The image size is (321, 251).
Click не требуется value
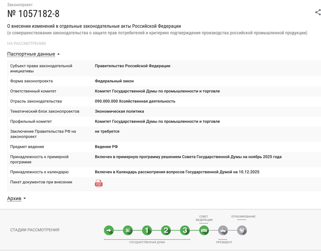pyautogui.click(x=107, y=132)
